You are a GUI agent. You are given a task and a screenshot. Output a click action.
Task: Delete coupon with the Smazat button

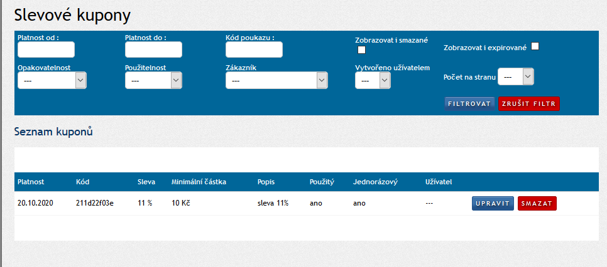coord(537,204)
